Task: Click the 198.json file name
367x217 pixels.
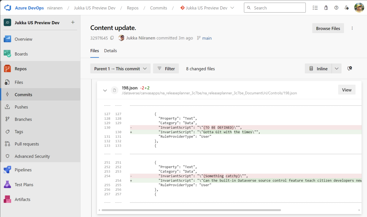Action: tap(130, 88)
